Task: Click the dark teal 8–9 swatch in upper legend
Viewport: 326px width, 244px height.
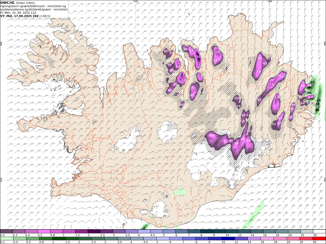Action: click(x=207, y=232)
